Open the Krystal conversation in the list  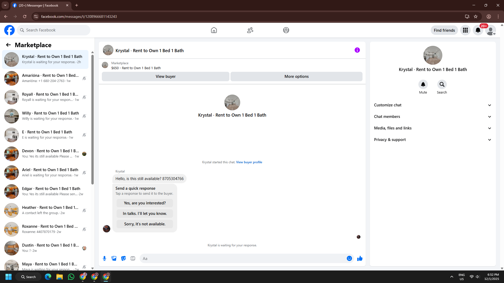point(45,59)
